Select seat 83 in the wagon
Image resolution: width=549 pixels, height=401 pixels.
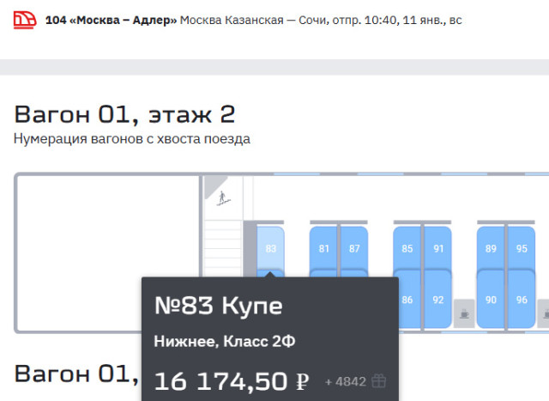271,248
